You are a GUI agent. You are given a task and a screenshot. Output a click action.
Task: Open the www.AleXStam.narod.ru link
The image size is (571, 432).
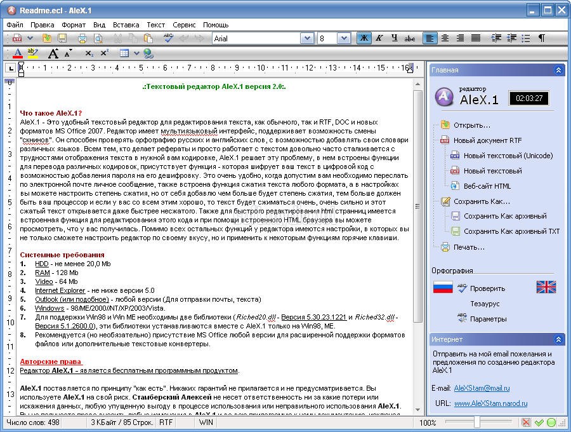pos(491,403)
